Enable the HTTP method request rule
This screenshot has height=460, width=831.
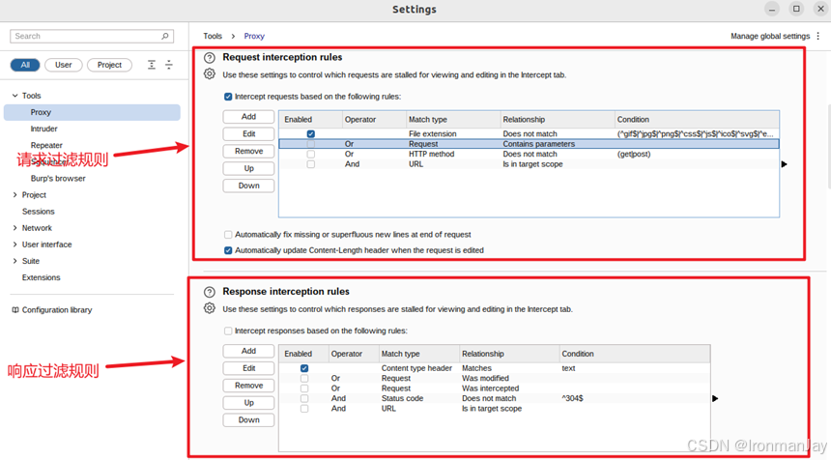click(x=310, y=155)
